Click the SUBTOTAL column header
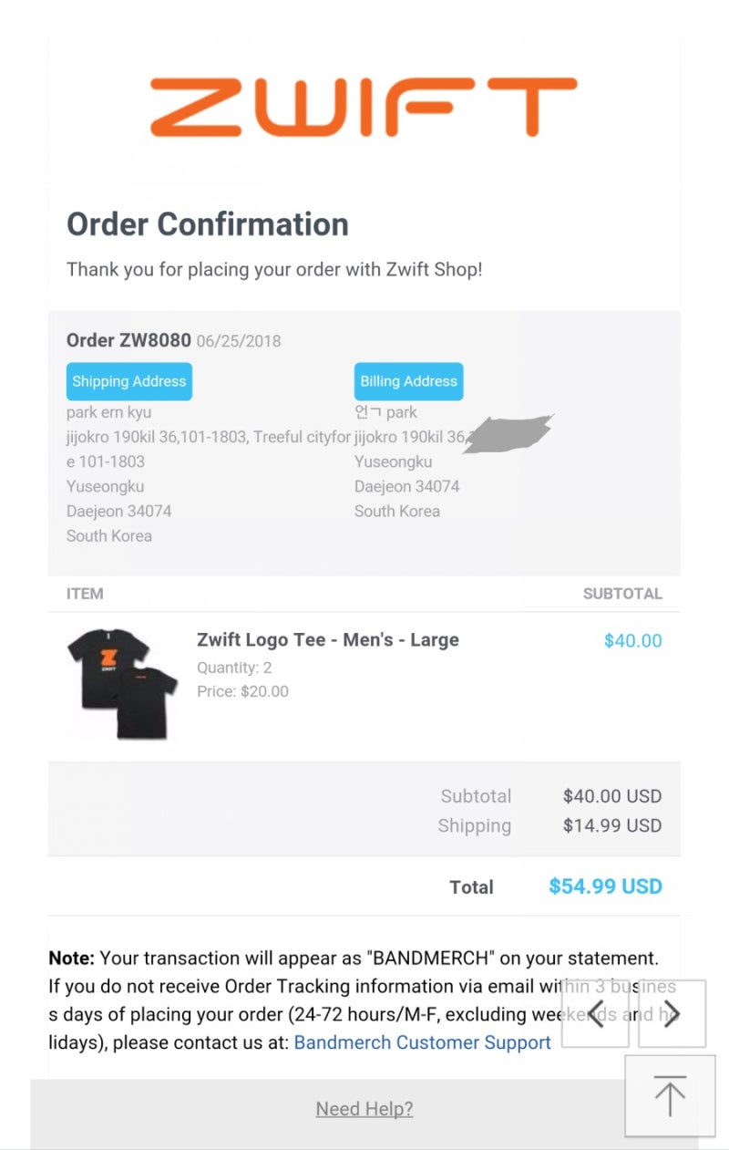This screenshot has width=729, height=1150. 622,594
